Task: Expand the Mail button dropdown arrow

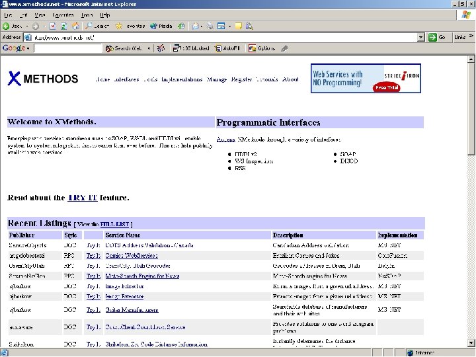Action: [201, 26]
